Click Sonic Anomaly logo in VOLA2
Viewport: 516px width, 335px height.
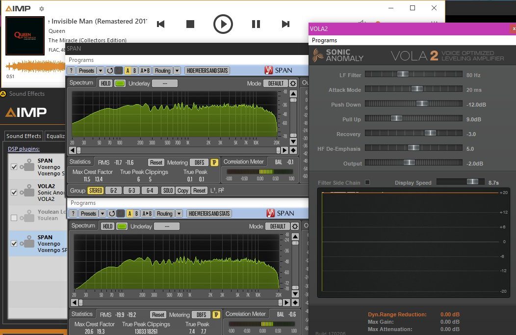338,55
